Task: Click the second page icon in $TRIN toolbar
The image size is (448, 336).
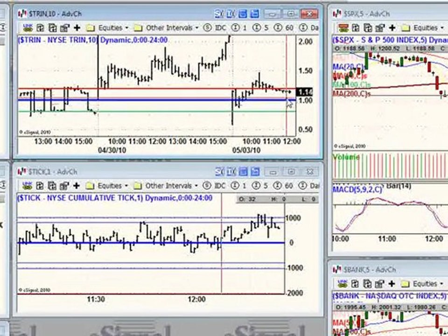Action: tap(41, 28)
